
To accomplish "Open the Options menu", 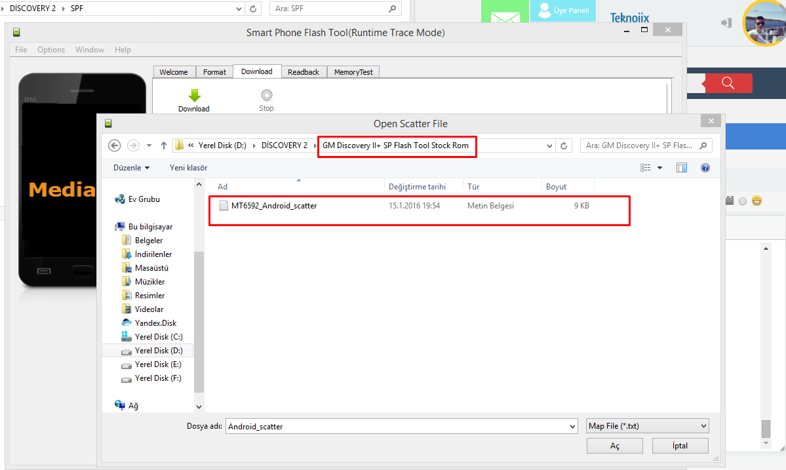I will pyautogui.click(x=51, y=50).
